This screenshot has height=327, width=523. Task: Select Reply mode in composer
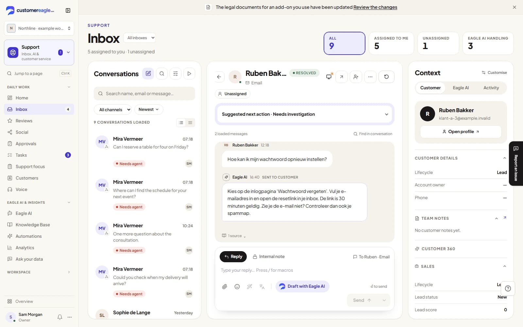233,257
